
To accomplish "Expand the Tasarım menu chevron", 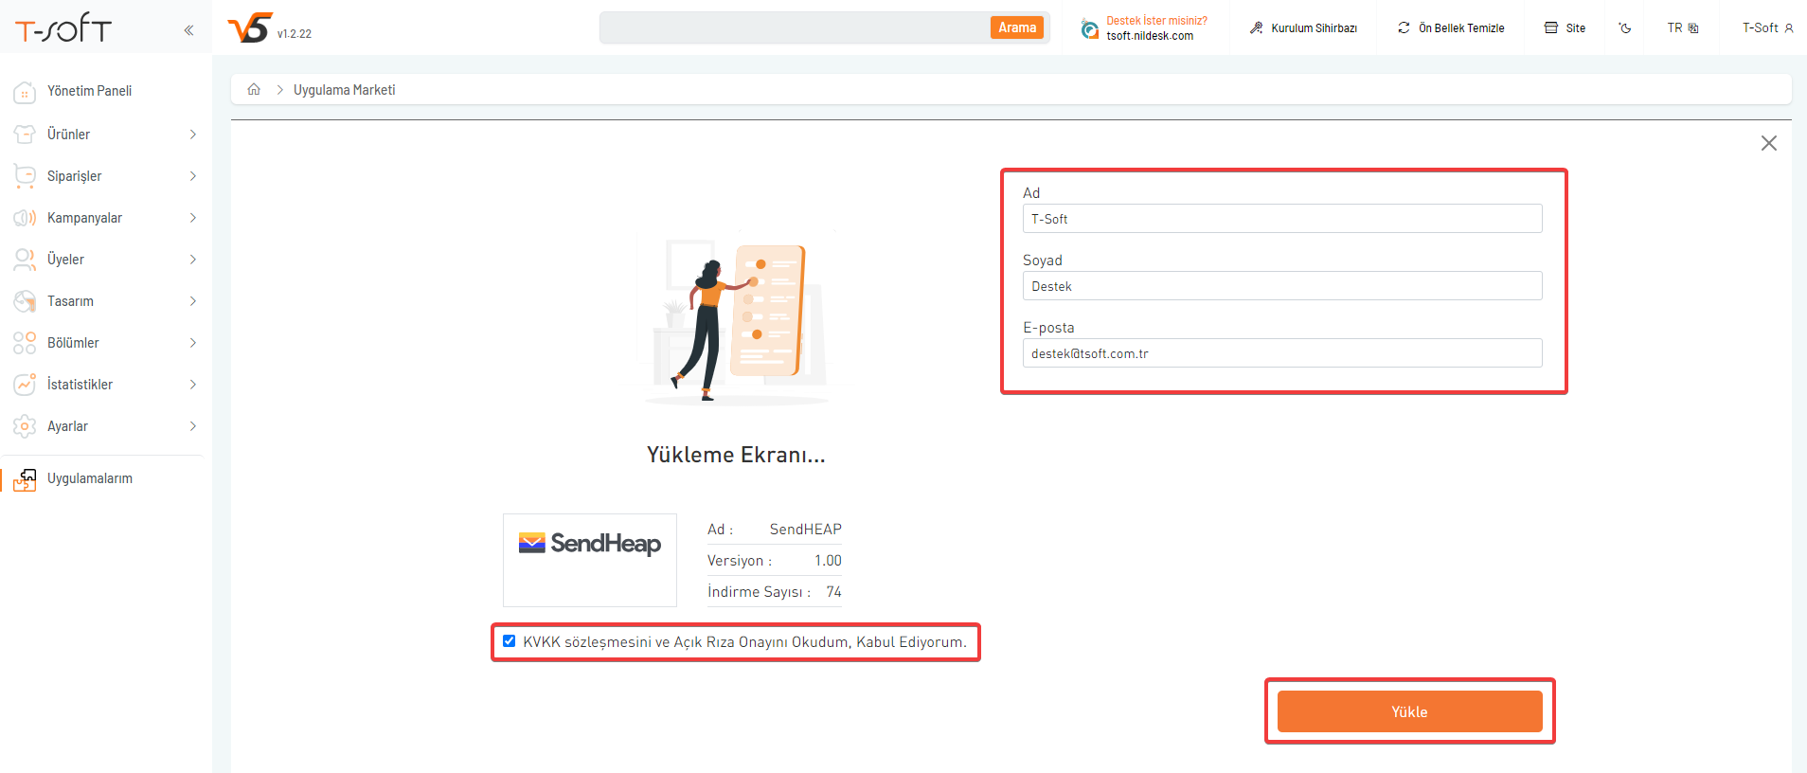I will pos(192,301).
